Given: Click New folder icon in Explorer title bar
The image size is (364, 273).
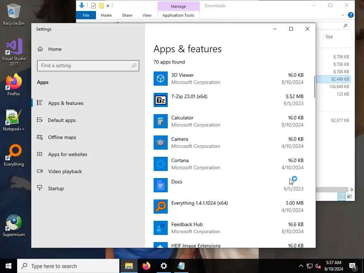Looking at the screenshot, I should (101, 6).
